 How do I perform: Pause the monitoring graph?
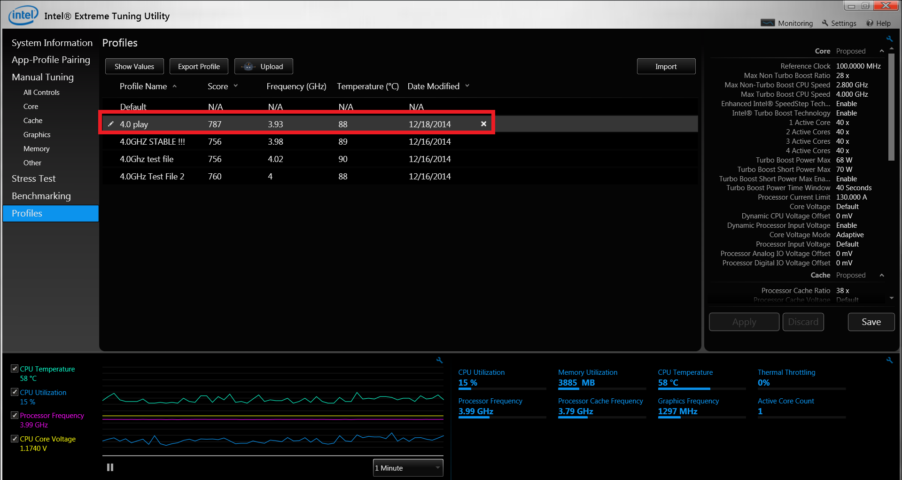pyautogui.click(x=110, y=467)
